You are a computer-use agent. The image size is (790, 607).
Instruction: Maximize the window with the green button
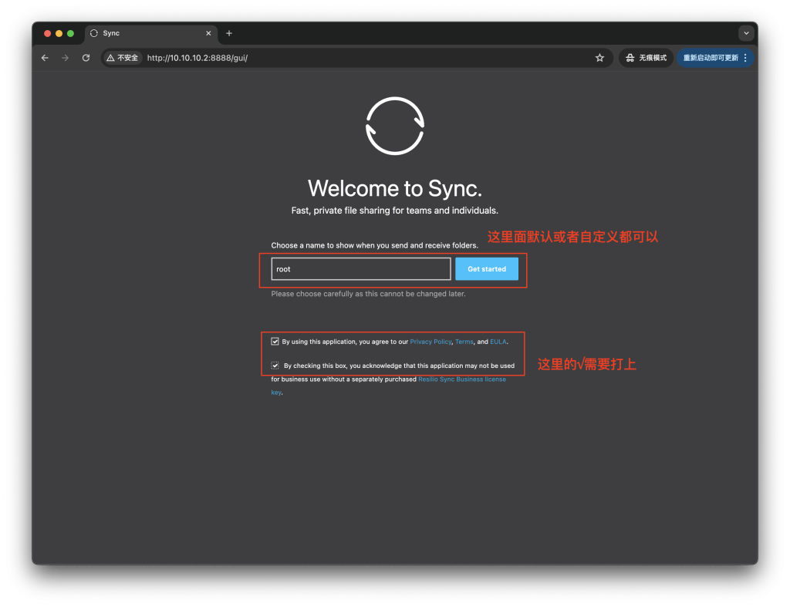tap(70, 33)
